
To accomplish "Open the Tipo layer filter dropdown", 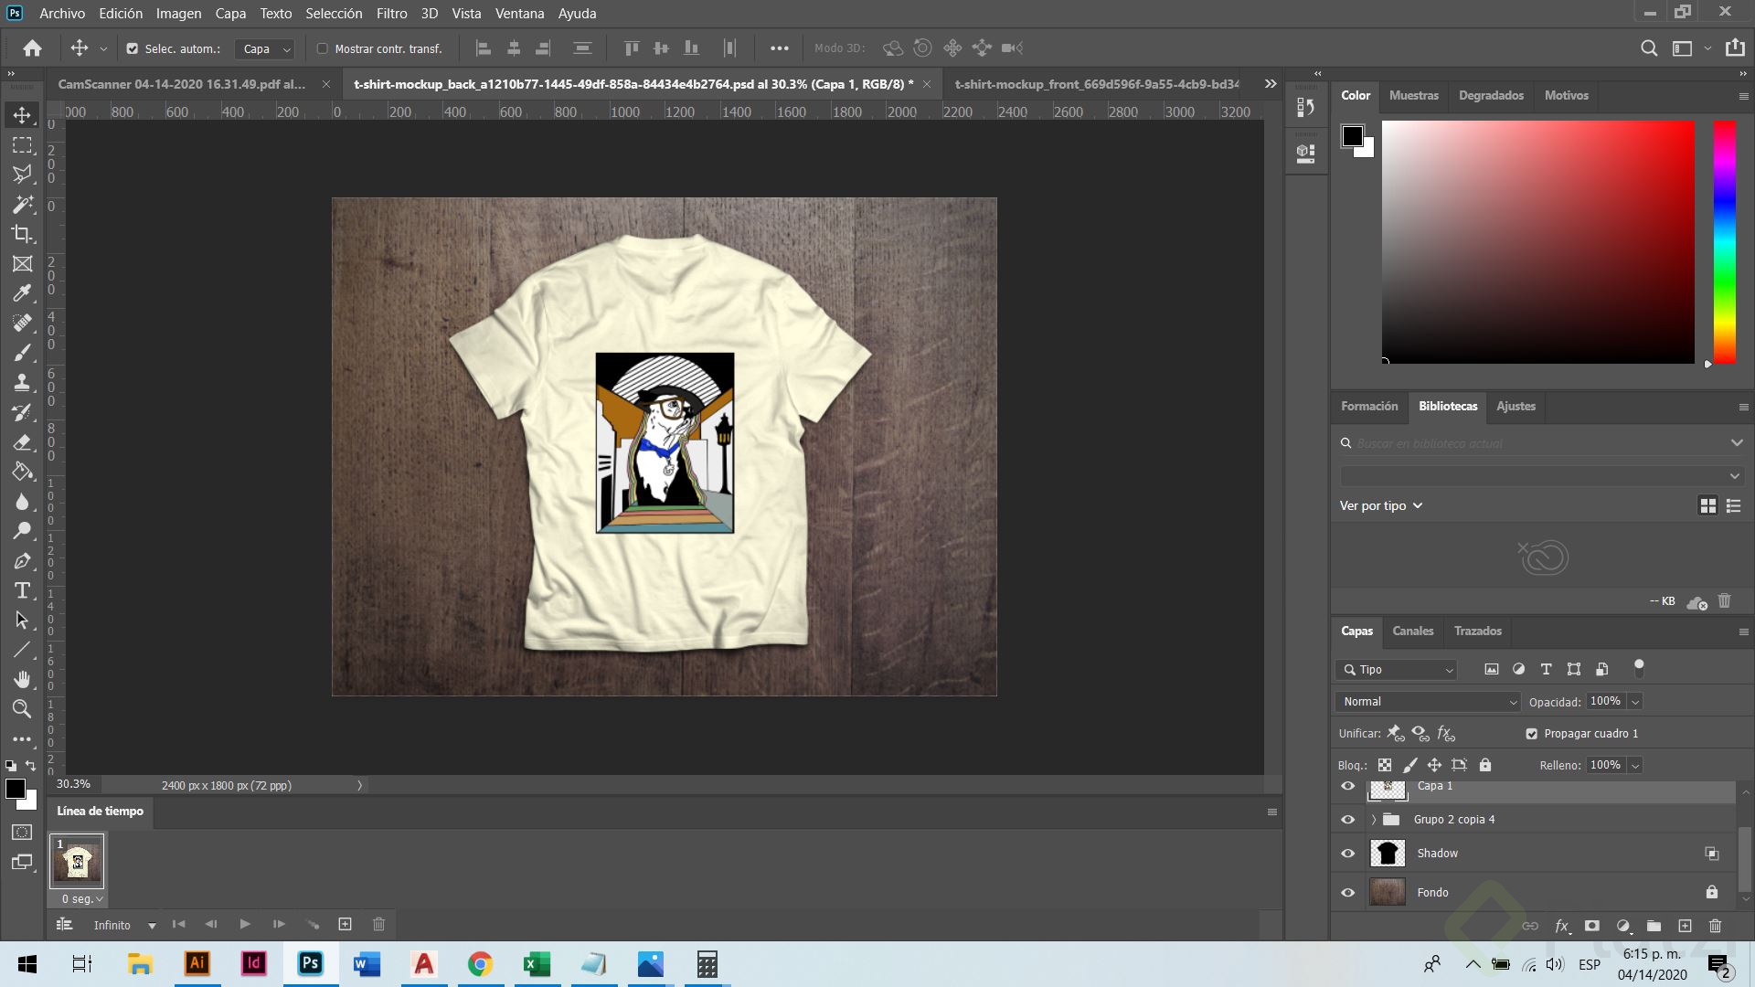I will (x=1397, y=670).
